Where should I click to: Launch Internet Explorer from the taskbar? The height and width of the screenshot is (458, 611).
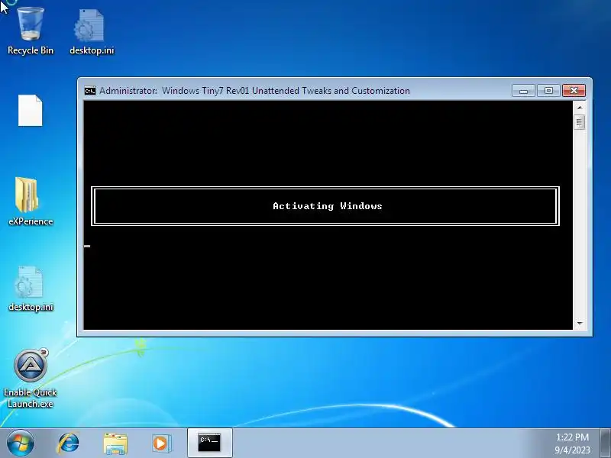pos(68,443)
